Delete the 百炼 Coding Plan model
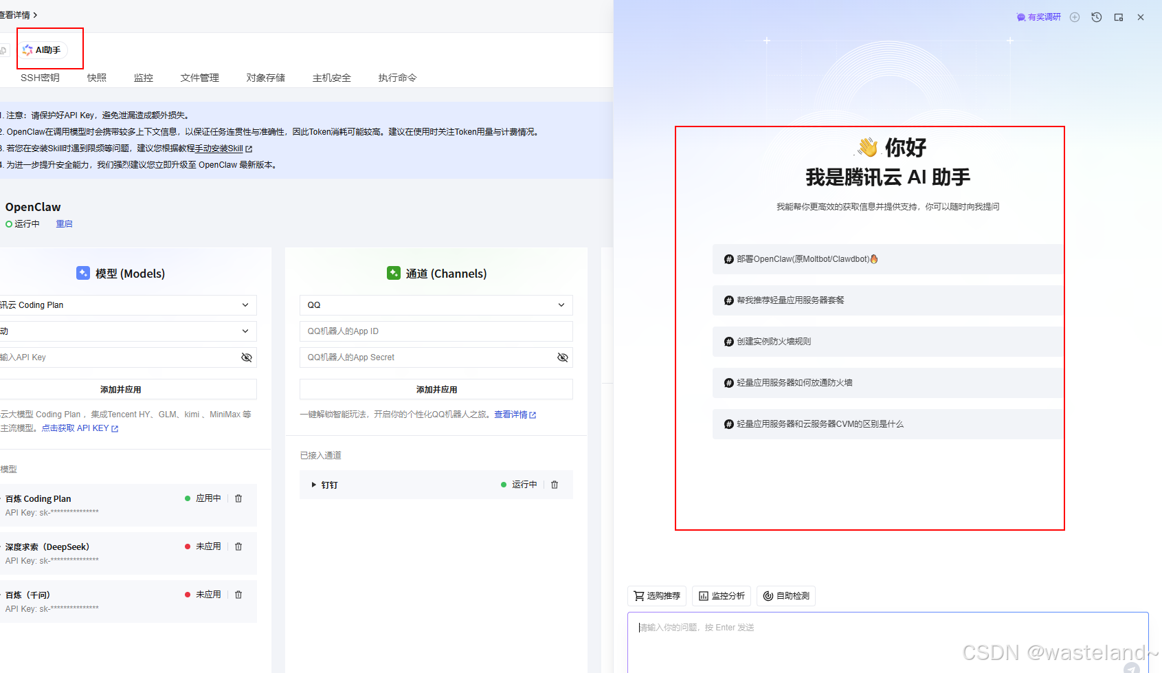The height and width of the screenshot is (673, 1162). coord(238,498)
